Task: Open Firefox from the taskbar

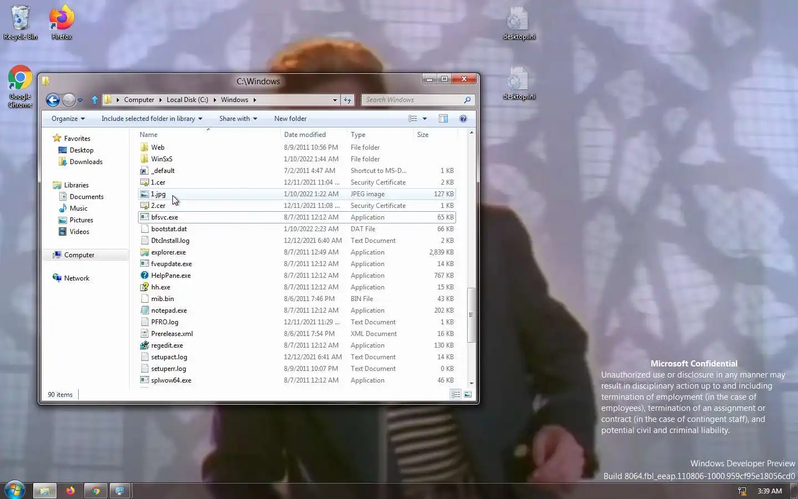Action: (x=70, y=491)
